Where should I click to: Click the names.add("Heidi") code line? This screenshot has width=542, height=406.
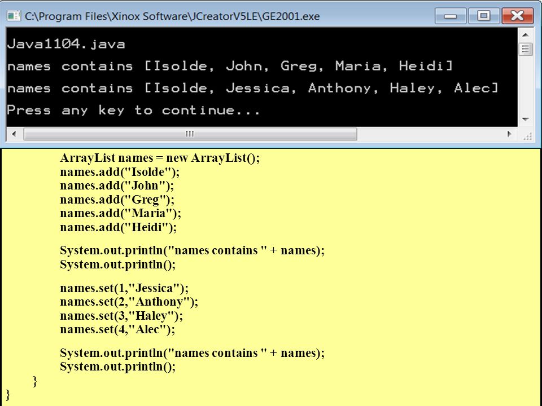click(x=118, y=227)
